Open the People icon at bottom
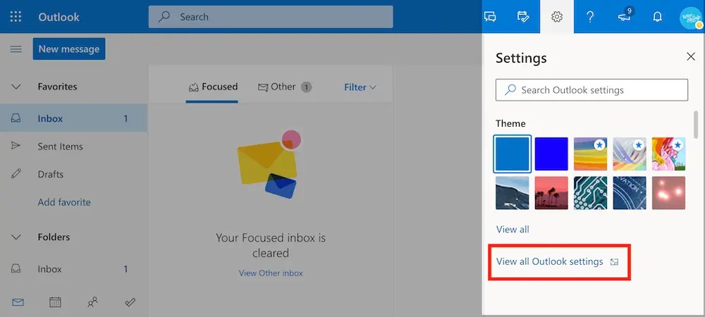Image resolution: width=705 pixels, height=317 pixels. point(92,302)
